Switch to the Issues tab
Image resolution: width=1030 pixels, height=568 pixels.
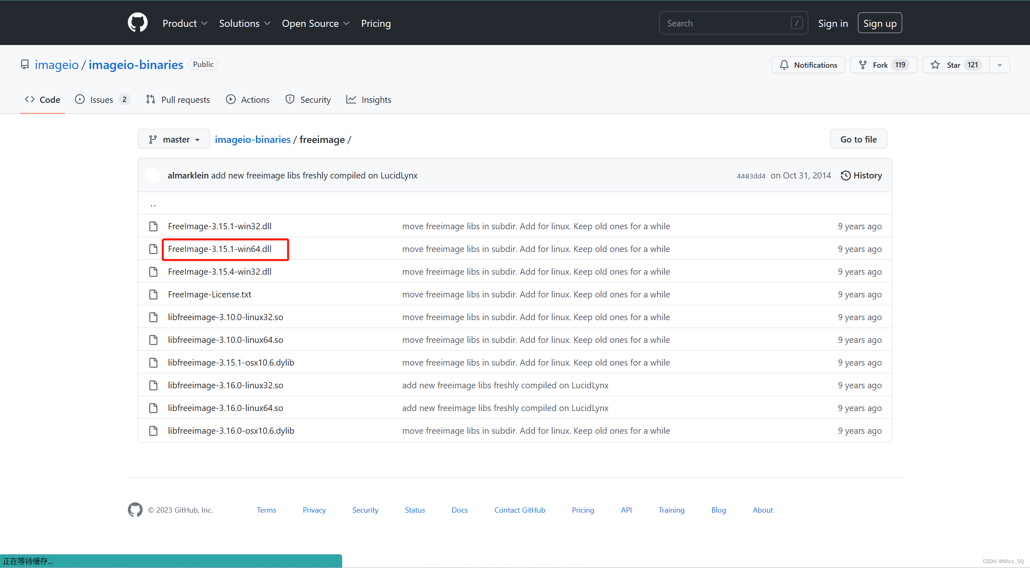pyautogui.click(x=102, y=100)
